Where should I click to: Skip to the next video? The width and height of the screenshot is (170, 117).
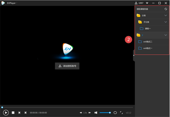tap(25, 113)
